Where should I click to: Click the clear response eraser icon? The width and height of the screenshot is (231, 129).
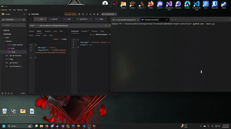[x=91, y=34]
